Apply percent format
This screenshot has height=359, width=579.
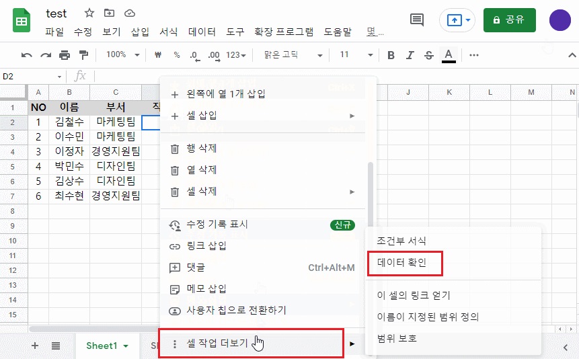coord(177,55)
